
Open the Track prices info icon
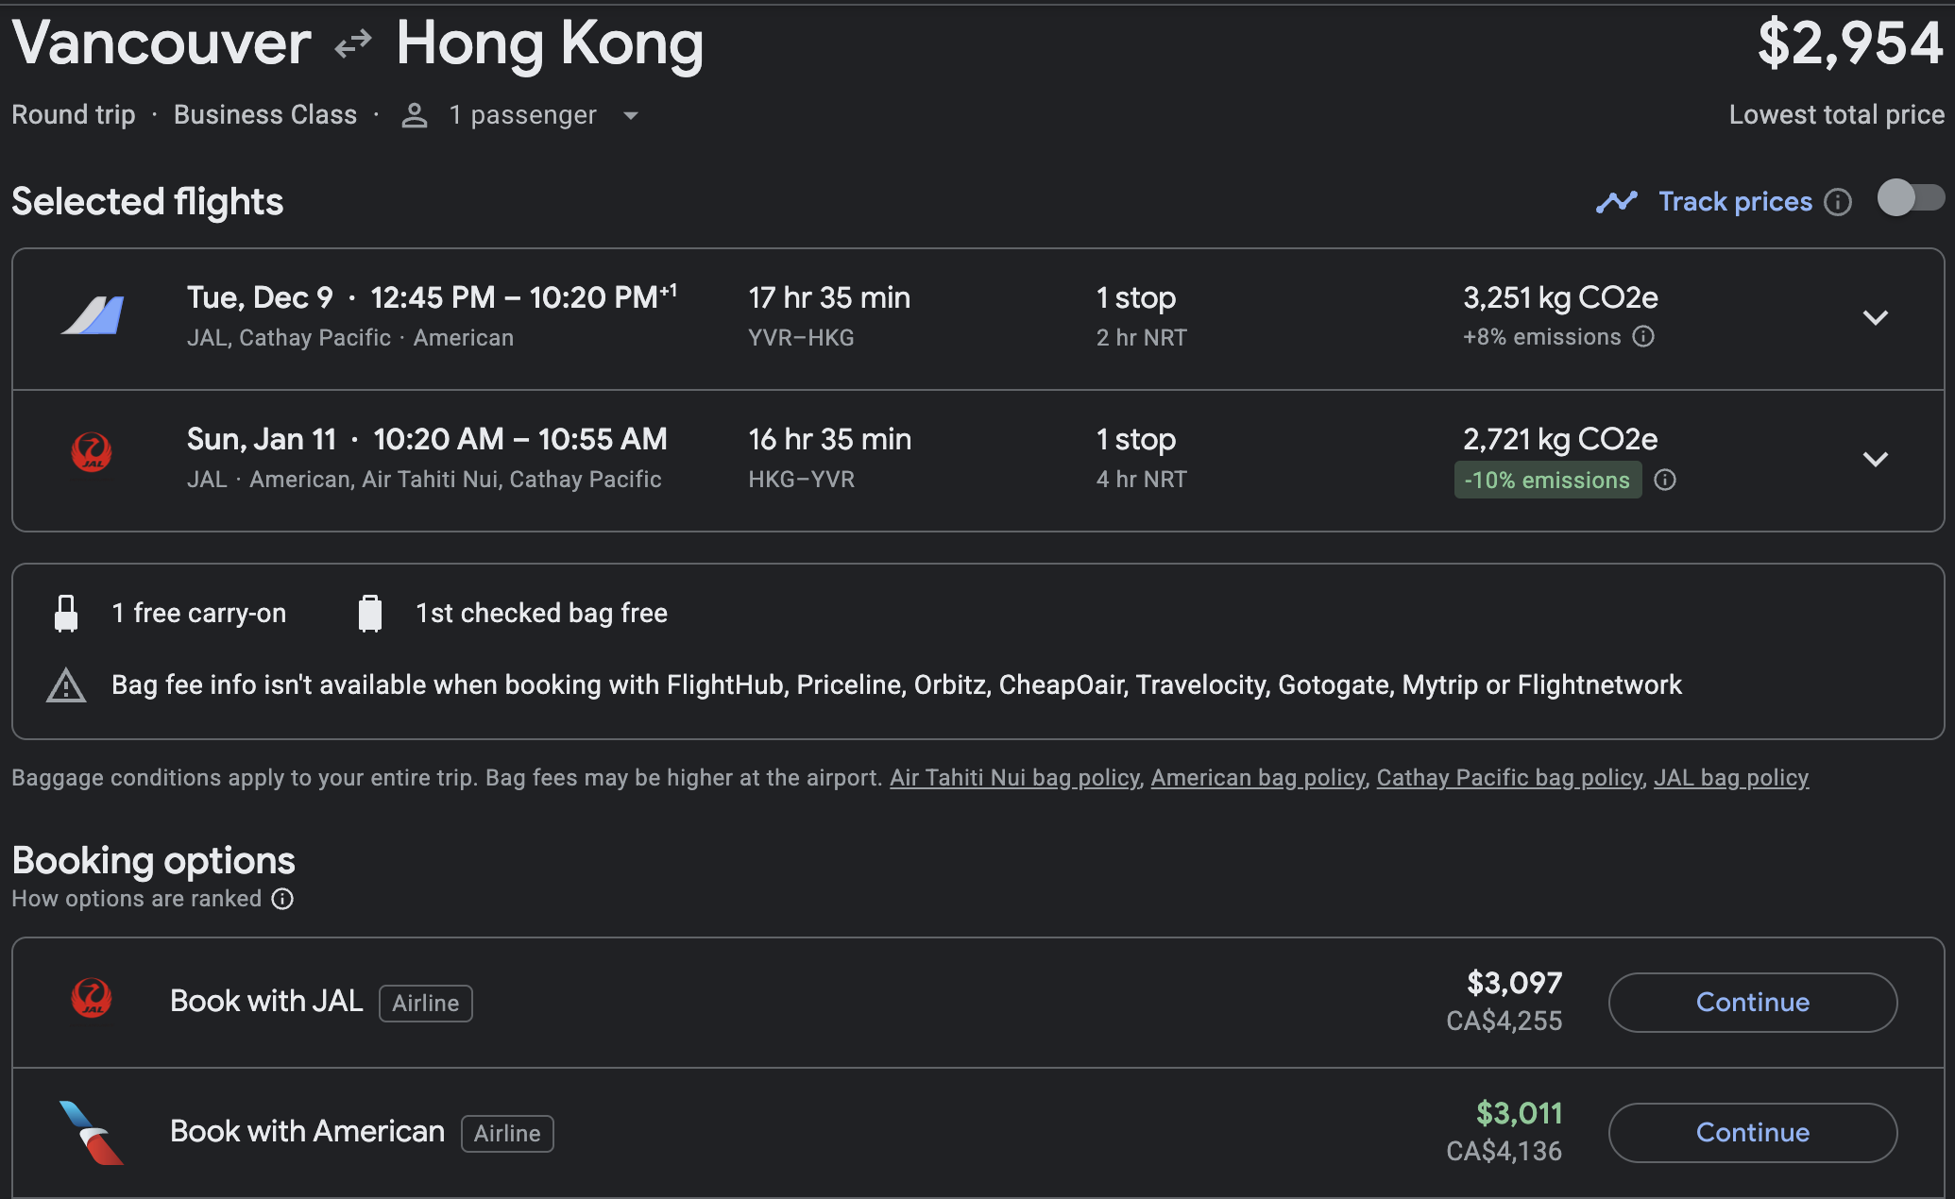[x=1838, y=202]
